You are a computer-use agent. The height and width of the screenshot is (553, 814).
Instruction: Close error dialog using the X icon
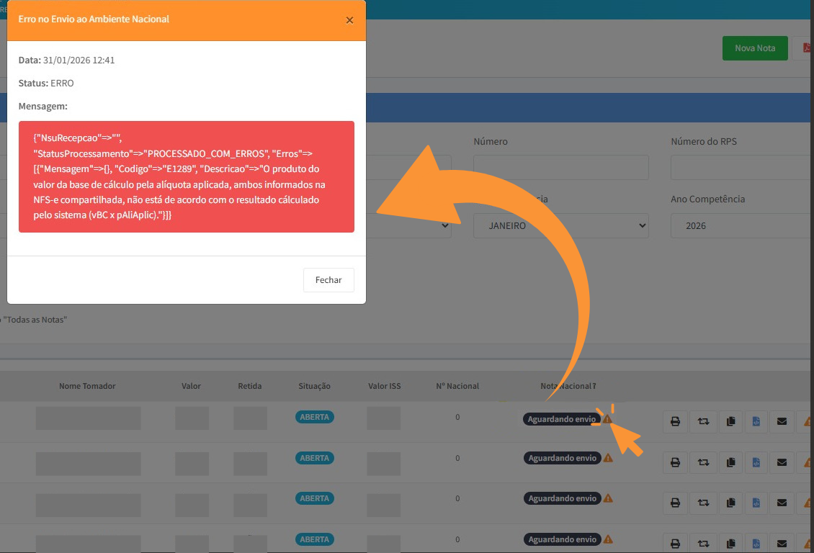pos(349,20)
